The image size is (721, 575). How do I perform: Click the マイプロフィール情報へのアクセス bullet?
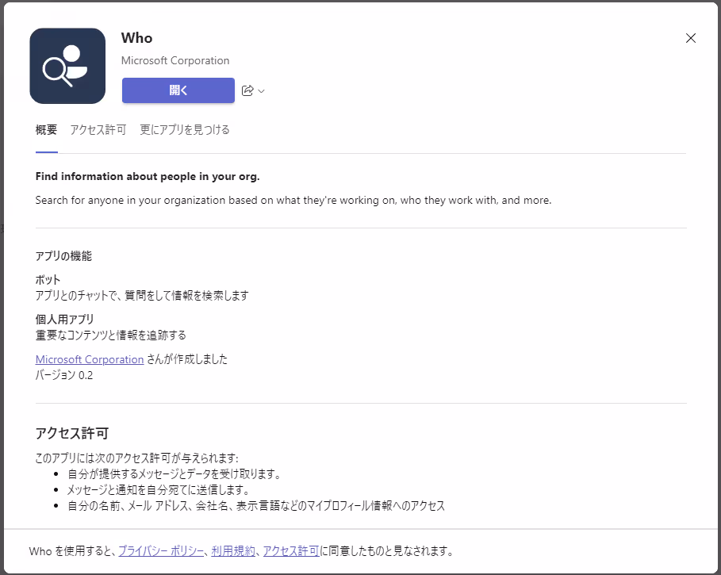click(x=256, y=506)
